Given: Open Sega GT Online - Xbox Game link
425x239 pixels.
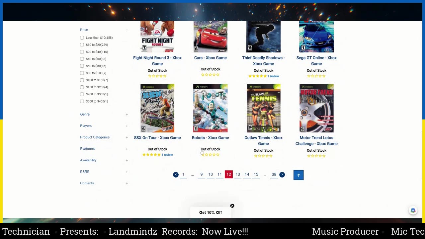Looking at the screenshot, I should tap(316, 61).
